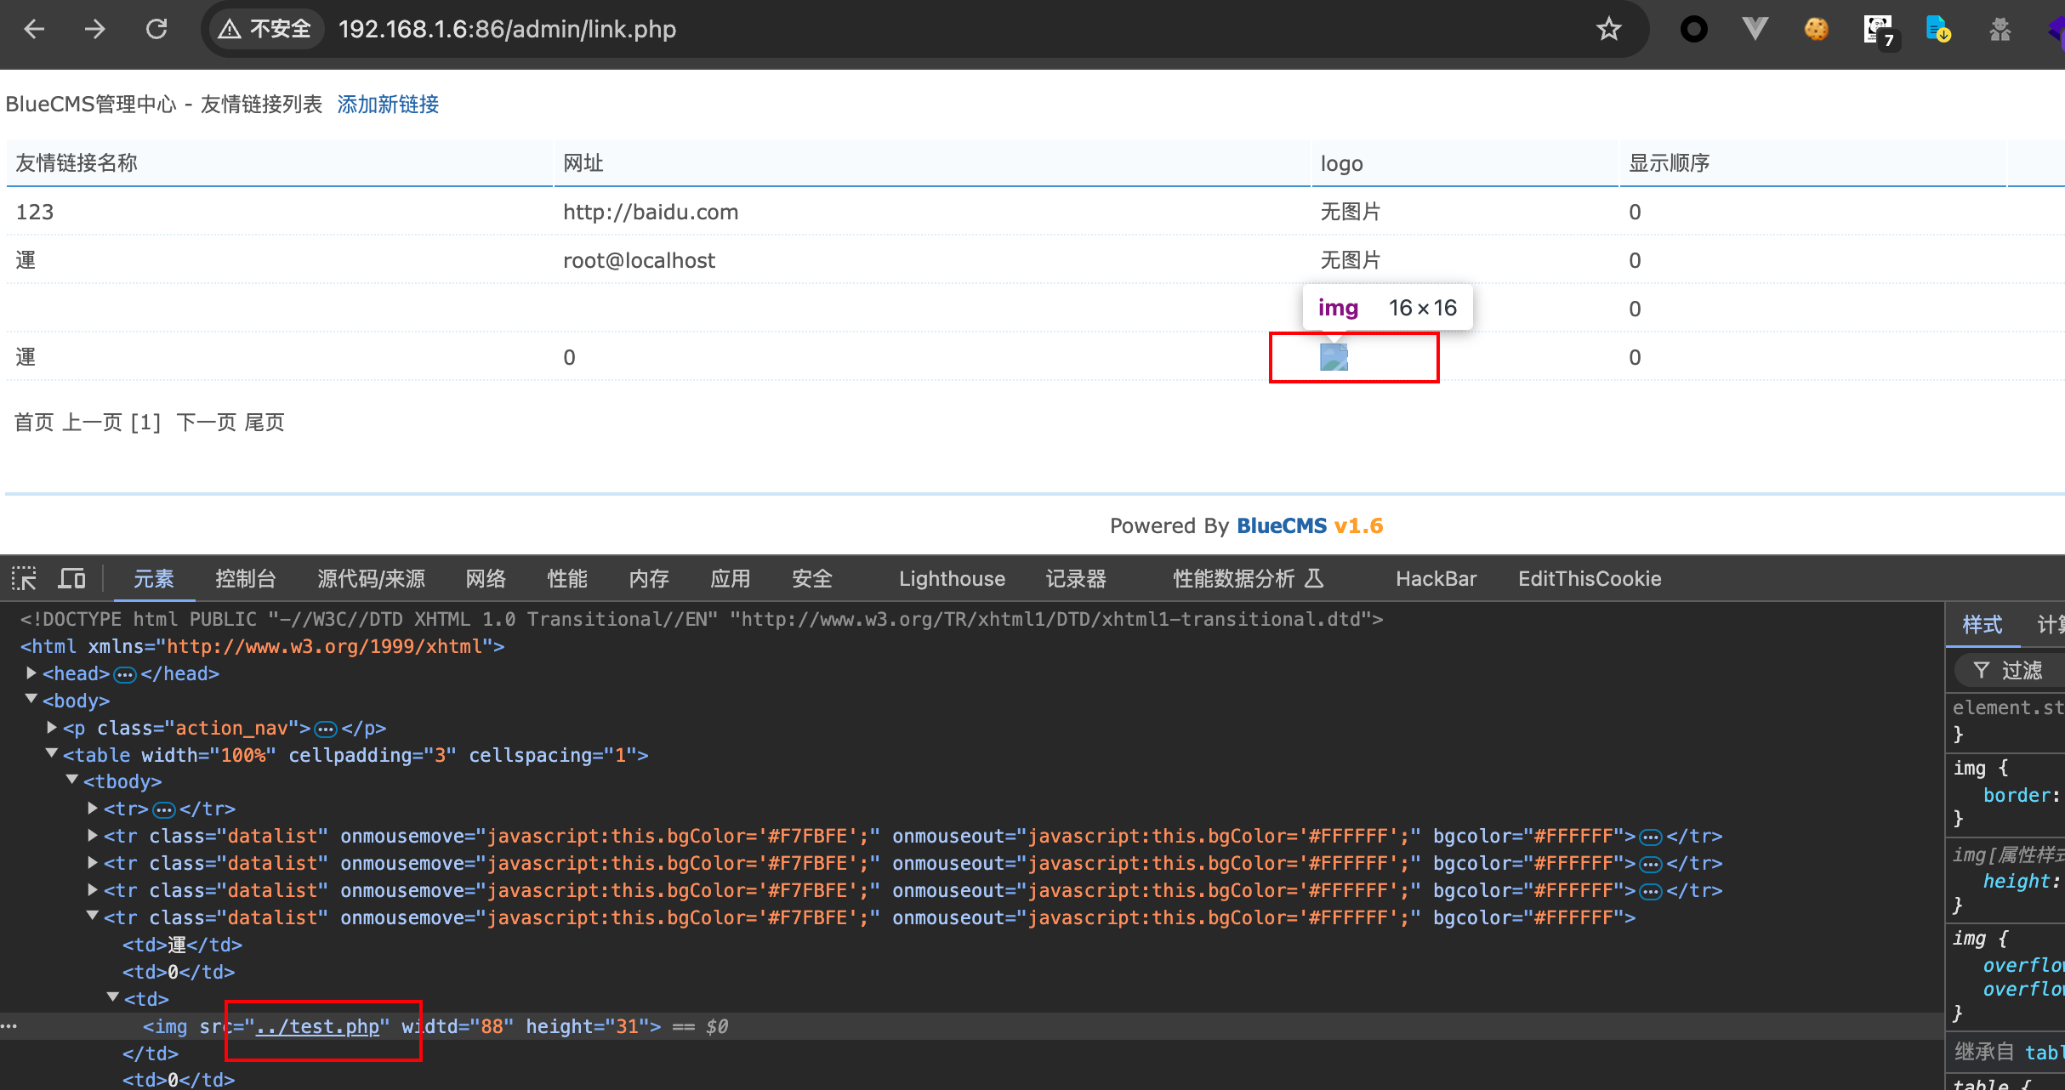Open the ellipsis beside the selected img node
Image resolution: width=2065 pixels, height=1090 pixels.
tap(9, 1026)
